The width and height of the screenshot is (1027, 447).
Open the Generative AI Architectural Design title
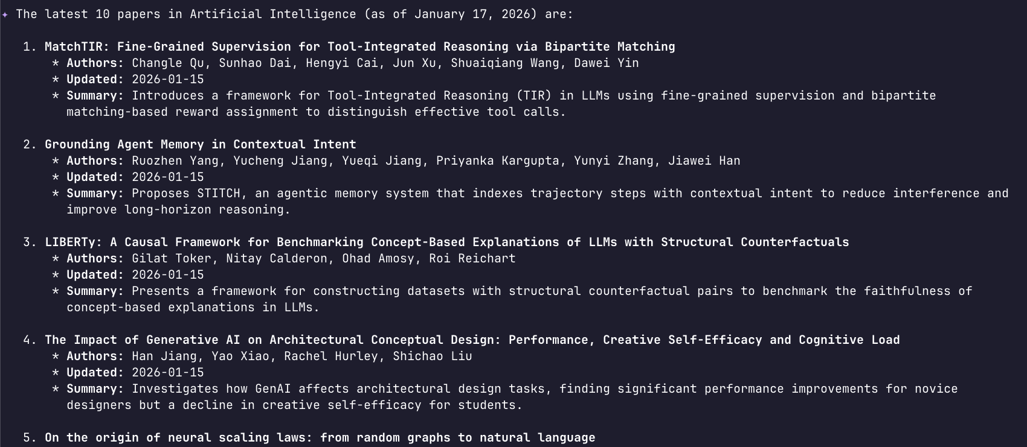pos(472,340)
